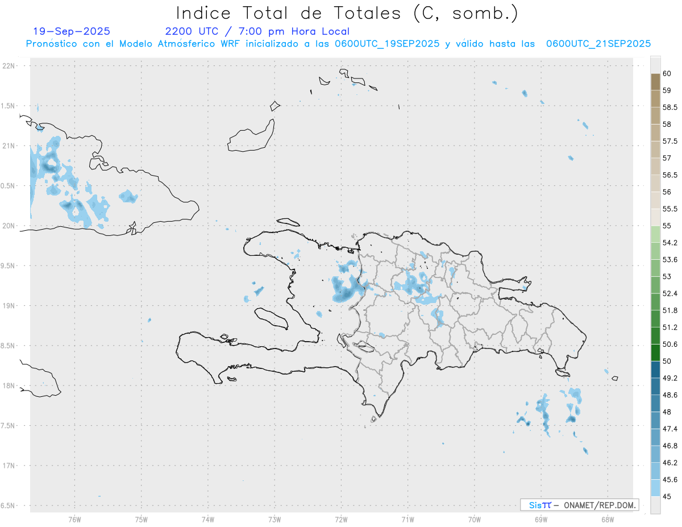The width and height of the screenshot is (682, 527).
Task: Click the colorbar label '49.2'
Action: [x=669, y=378]
